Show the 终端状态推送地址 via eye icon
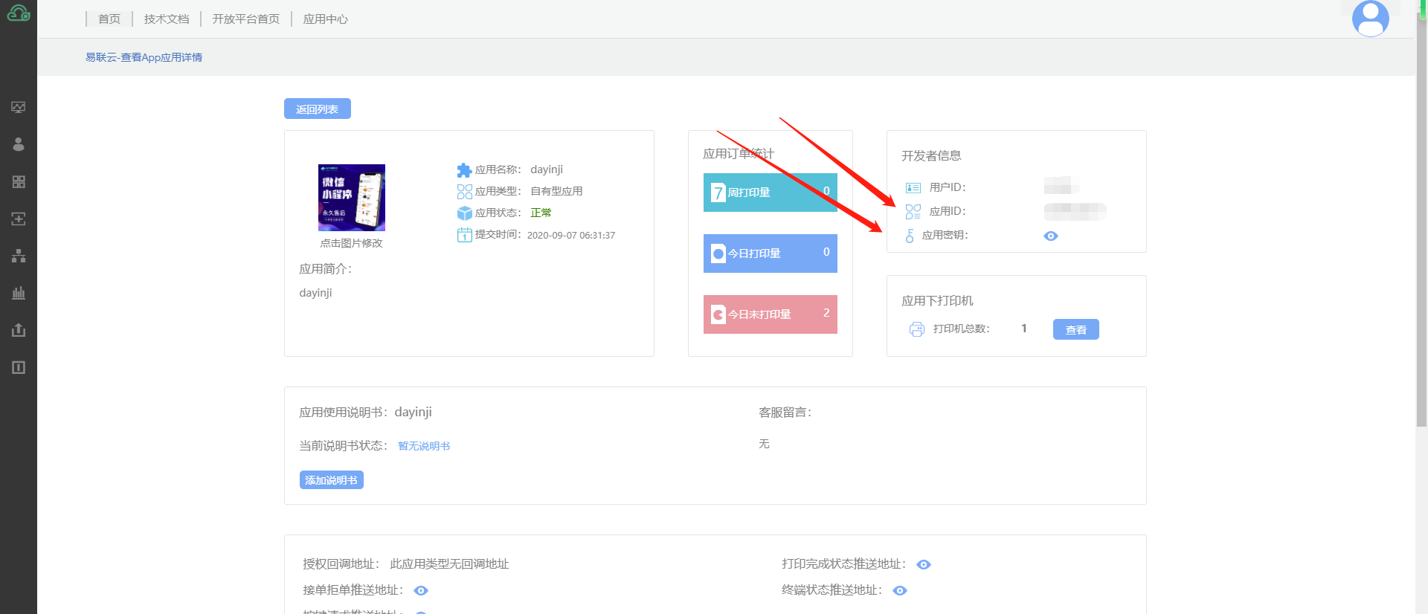 [x=899, y=590]
